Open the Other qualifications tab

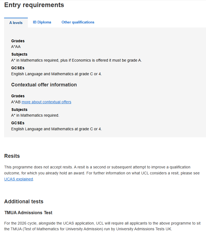(78, 22)
